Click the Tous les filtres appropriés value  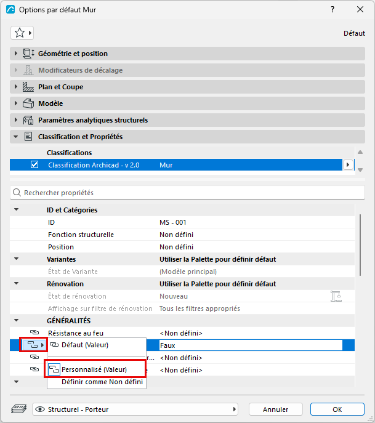[x=200, y=308]
